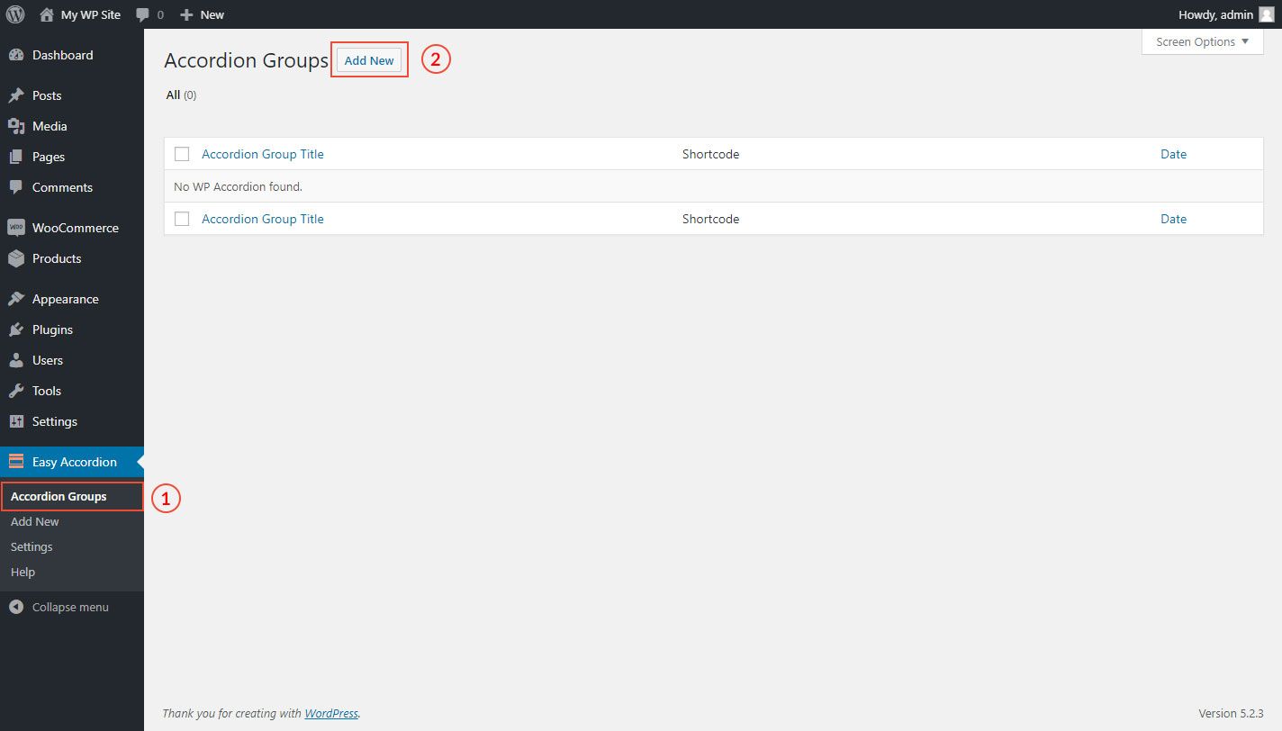Click New in the admin bar
Image resolution: width=1282 pixels, height=731 pixels.
(x=212, y=14)
